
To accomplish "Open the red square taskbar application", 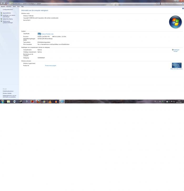I will [x=32, y=101].
